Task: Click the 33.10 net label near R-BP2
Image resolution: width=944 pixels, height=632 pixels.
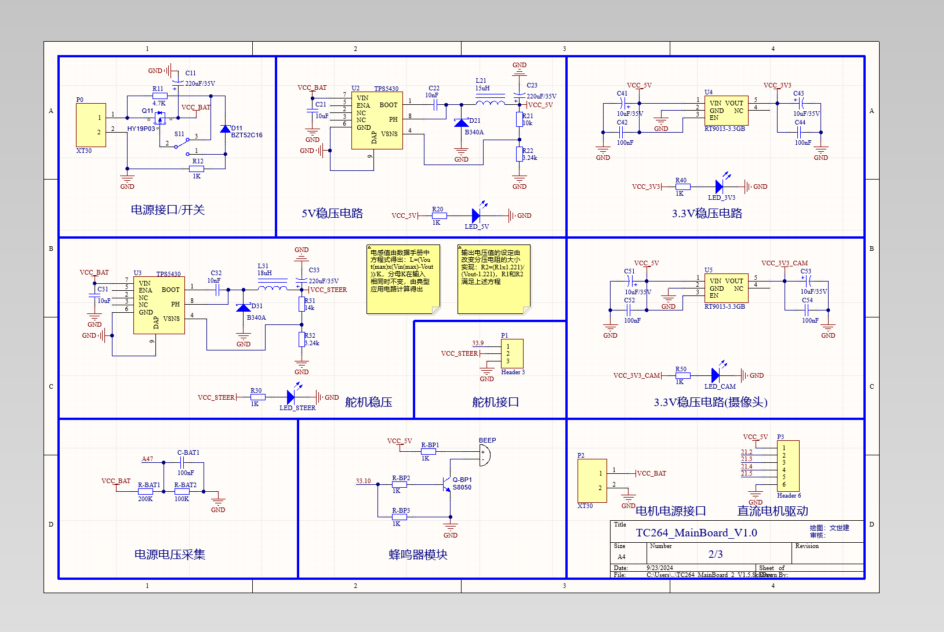Action: click(x=364, y=481)
